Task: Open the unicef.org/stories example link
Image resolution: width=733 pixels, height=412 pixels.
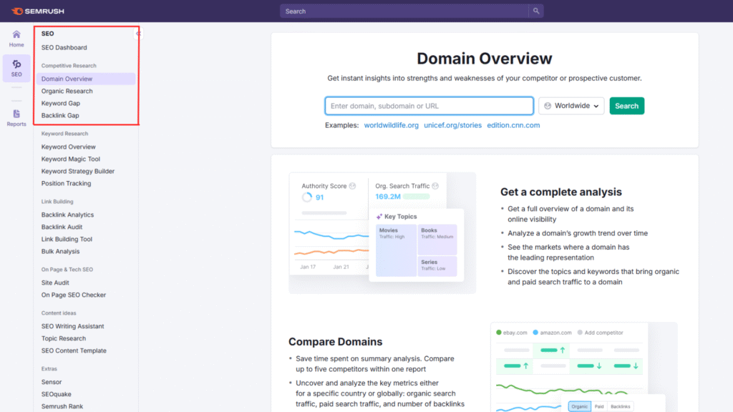Action: click(452, 125)
